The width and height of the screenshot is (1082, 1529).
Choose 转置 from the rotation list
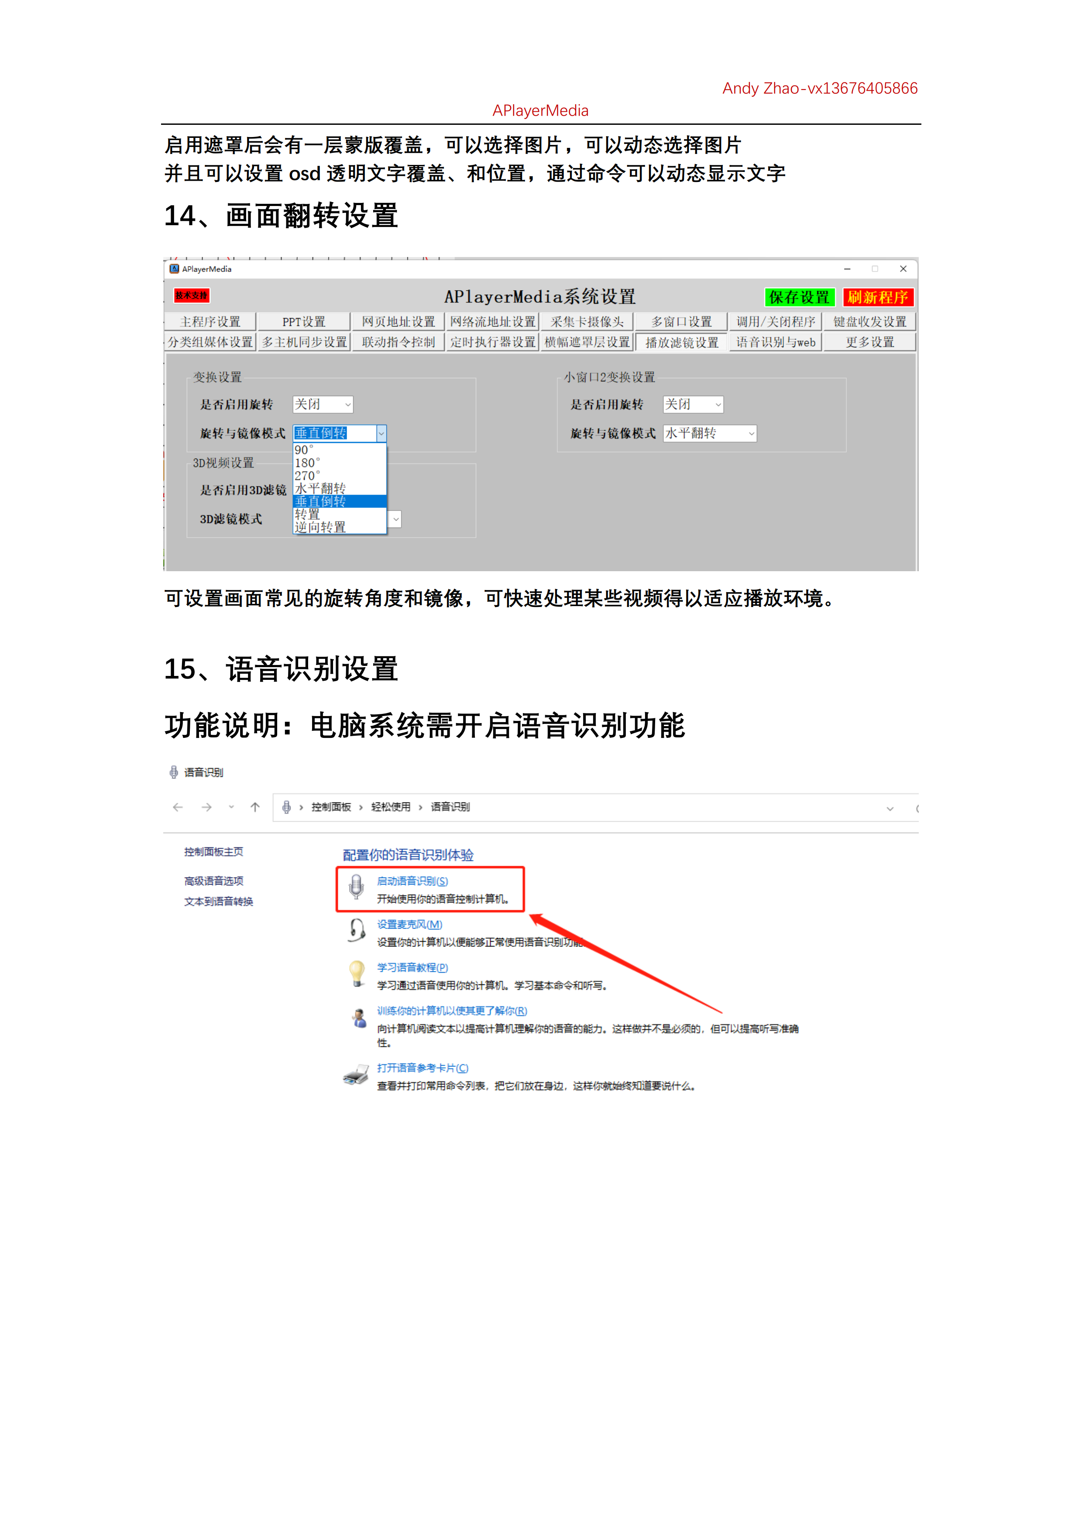point(340,514)
